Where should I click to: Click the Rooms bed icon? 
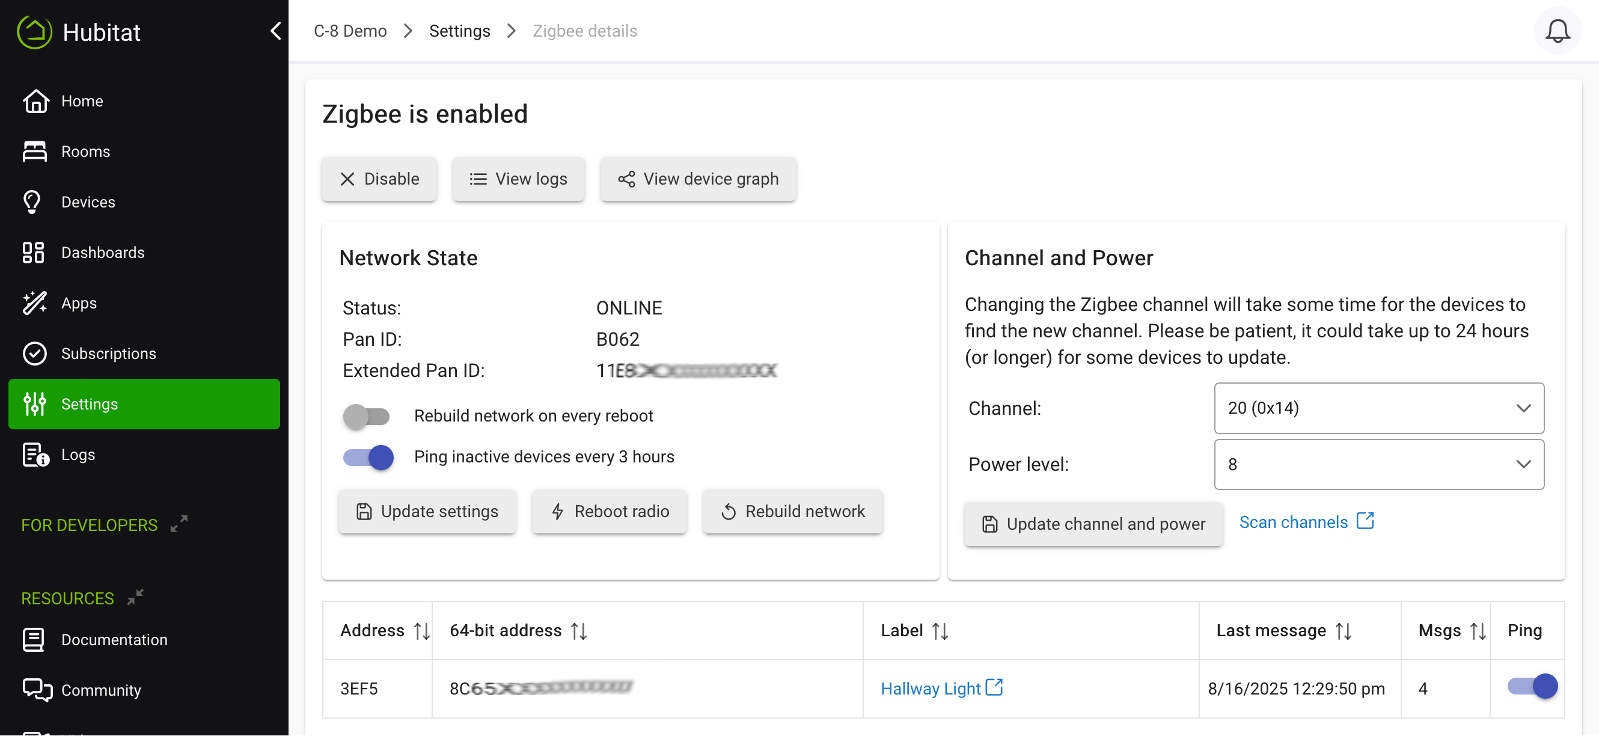click(x=35, y=151)
